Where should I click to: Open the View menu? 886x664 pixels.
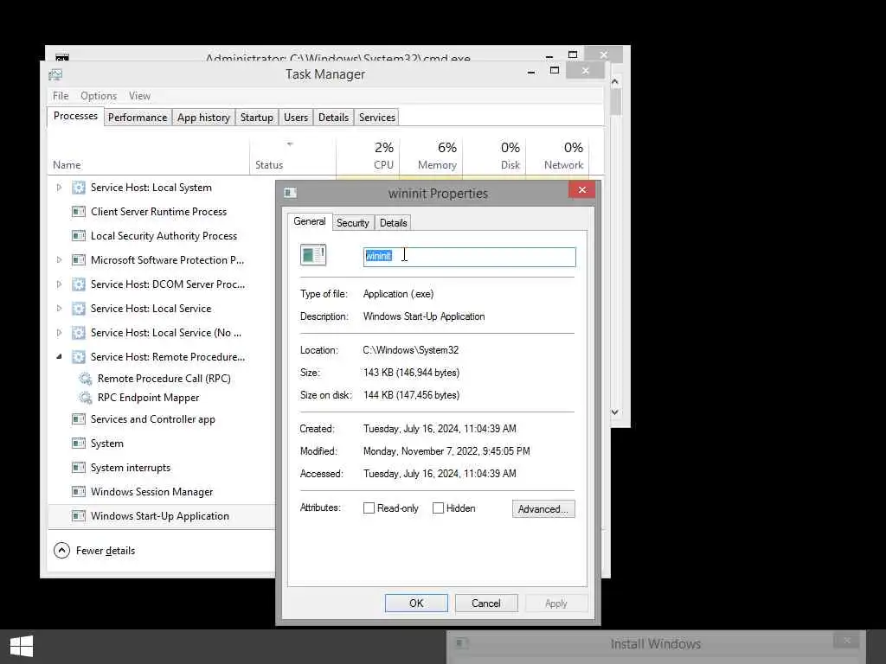coord(139,96)
